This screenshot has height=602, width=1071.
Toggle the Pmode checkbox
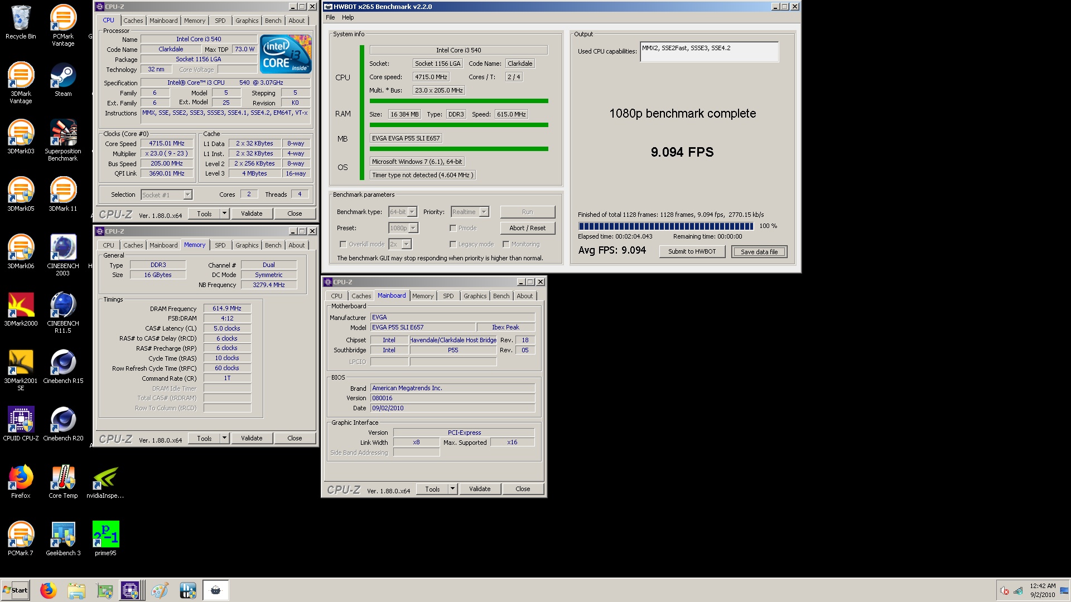tap(453, 228)
